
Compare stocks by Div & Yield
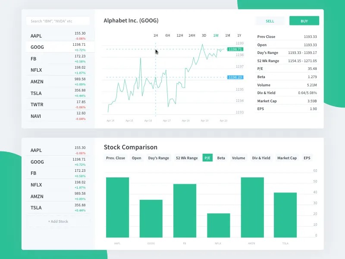pyautogui.click(x=261, y=158)
